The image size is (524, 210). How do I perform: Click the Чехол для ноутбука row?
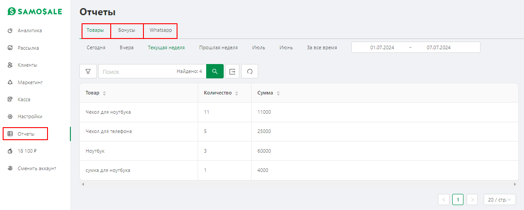pos(299,112)
